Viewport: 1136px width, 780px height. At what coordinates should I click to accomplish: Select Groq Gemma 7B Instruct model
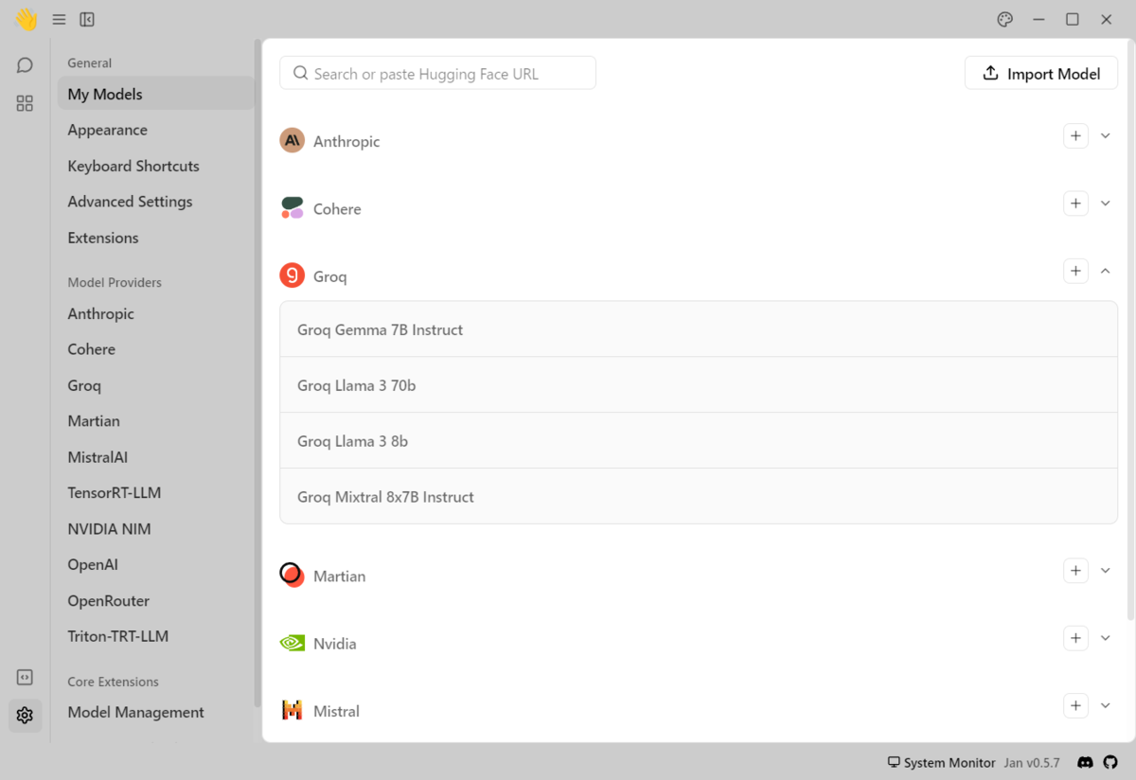click(699, 329)
